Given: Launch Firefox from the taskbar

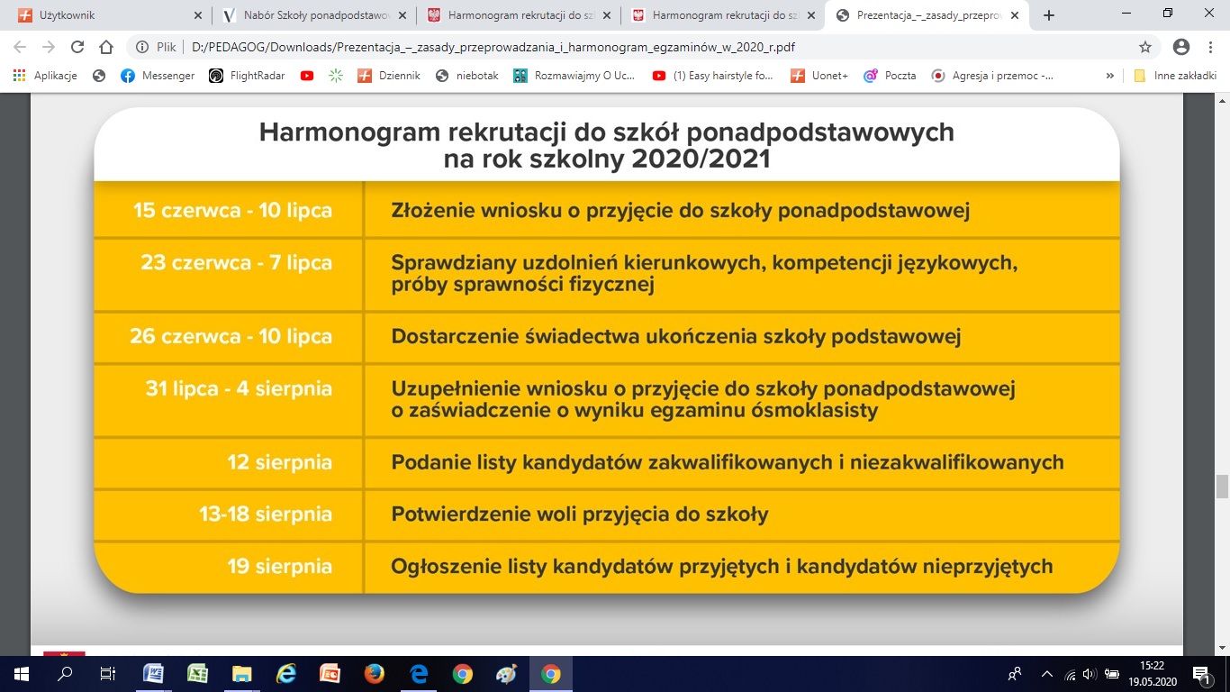Looking at the screenshot, I should [x=375, y=674].
